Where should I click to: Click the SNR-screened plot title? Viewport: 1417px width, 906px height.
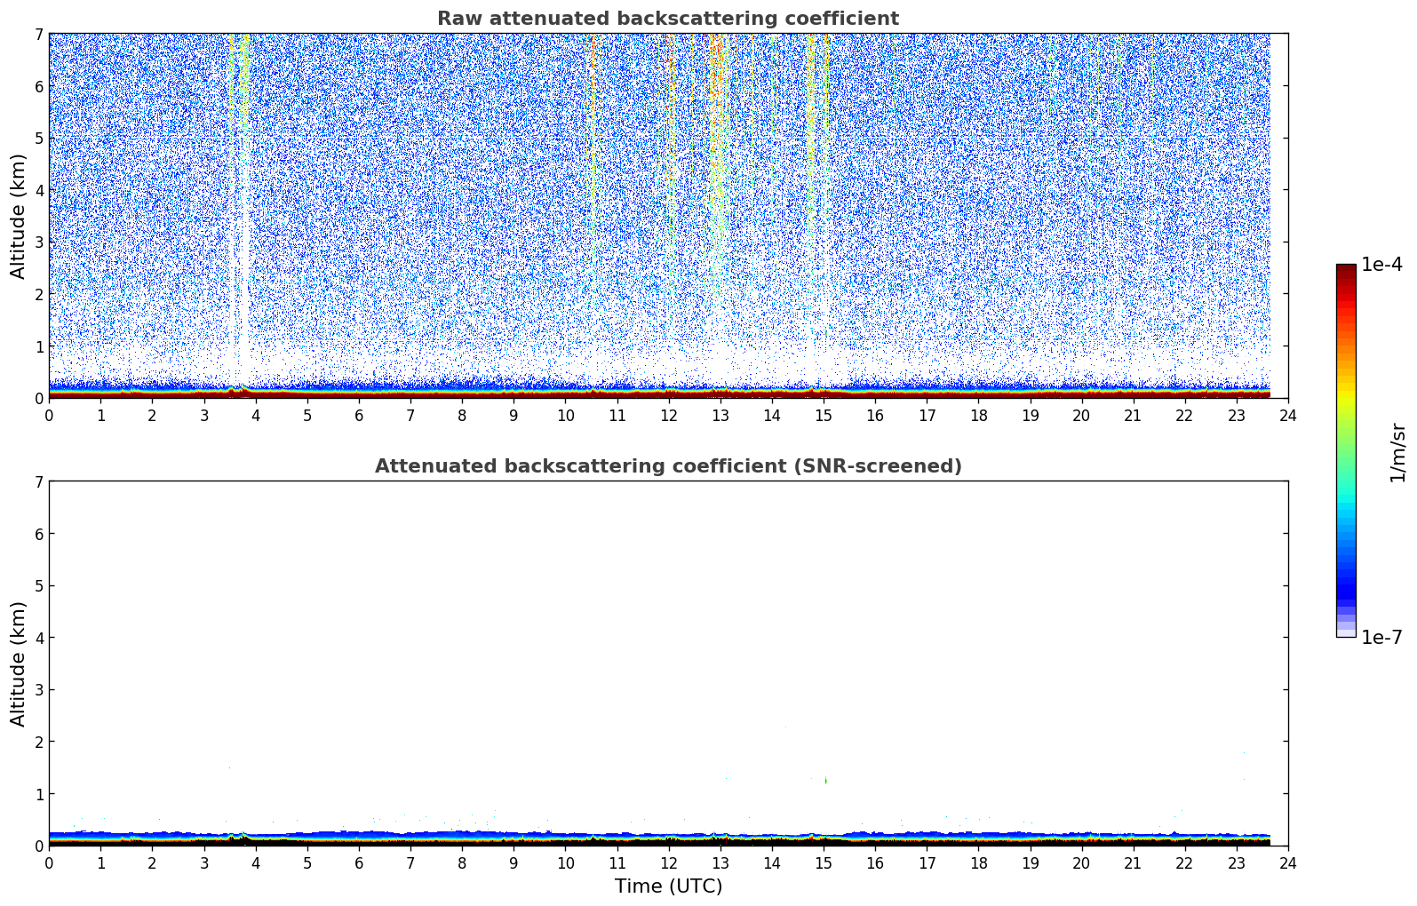coord(667,466)
